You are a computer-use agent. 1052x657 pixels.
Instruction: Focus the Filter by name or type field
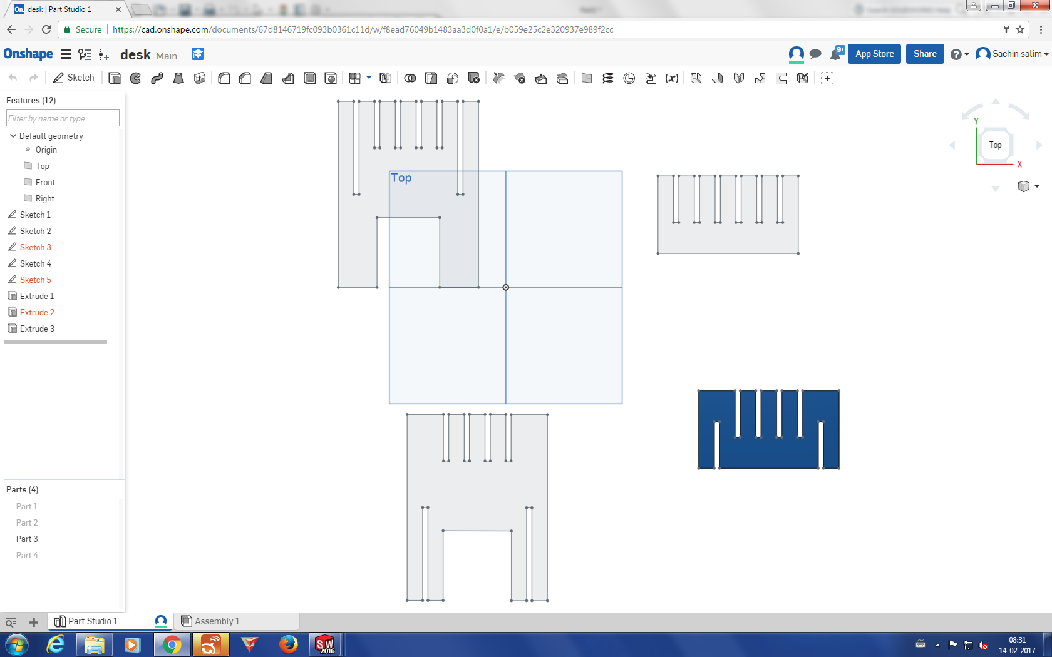(x=63, y=118)
